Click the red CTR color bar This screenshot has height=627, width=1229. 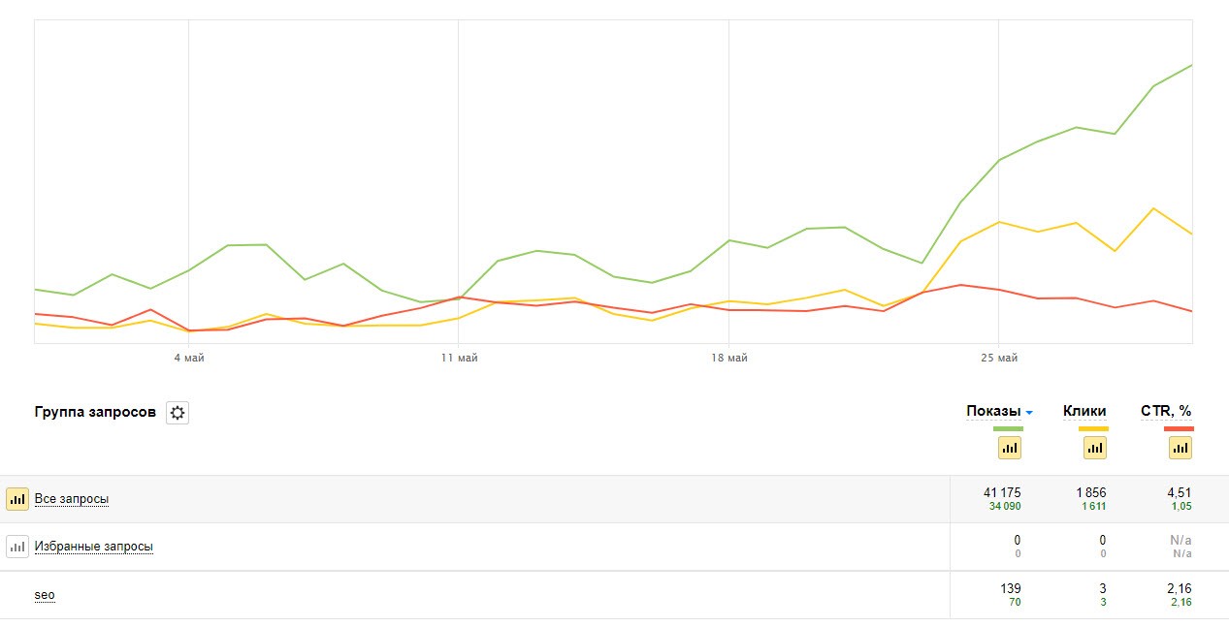tap(1180, 428)
